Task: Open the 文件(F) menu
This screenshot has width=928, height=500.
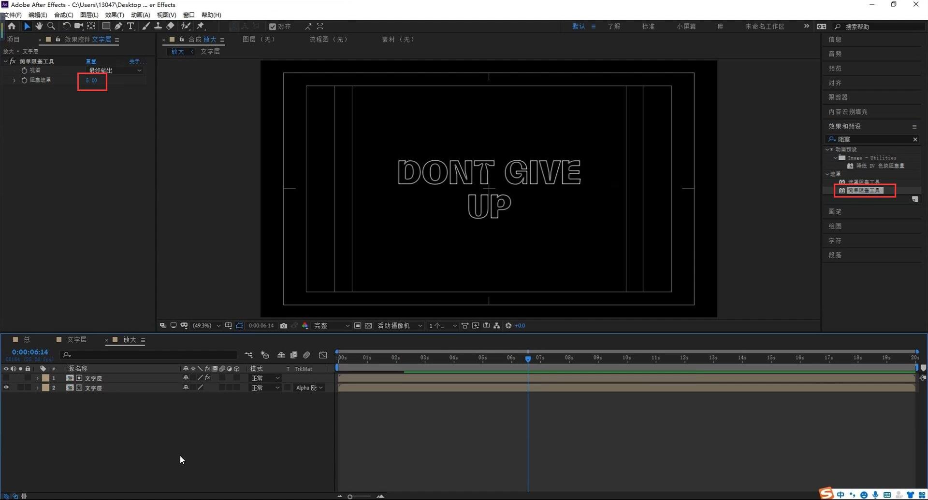Action: click(x=13, y=15)
